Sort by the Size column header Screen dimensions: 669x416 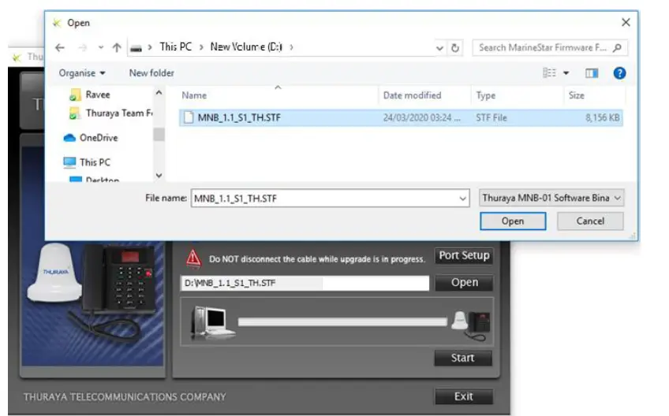coord(576,95)
